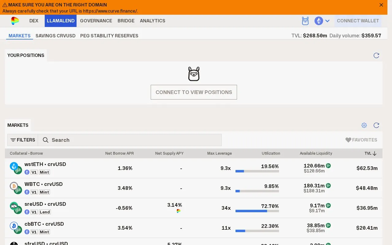
Task: Click the Curve rainbow logo
Action: pos(15,21)
